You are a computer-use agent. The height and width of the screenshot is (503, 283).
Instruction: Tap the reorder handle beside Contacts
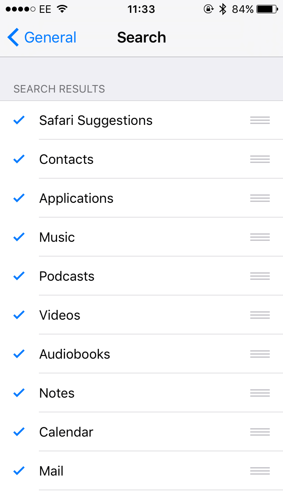[260, 159]
